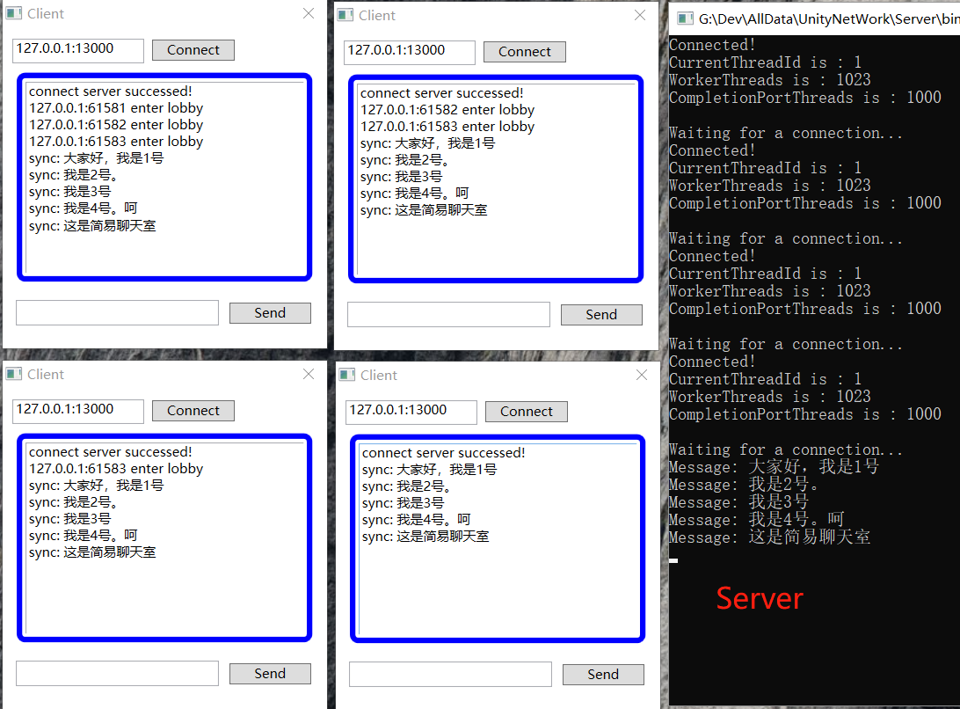Click app icon of bottom-left Client window

click(x=14, y=375)
